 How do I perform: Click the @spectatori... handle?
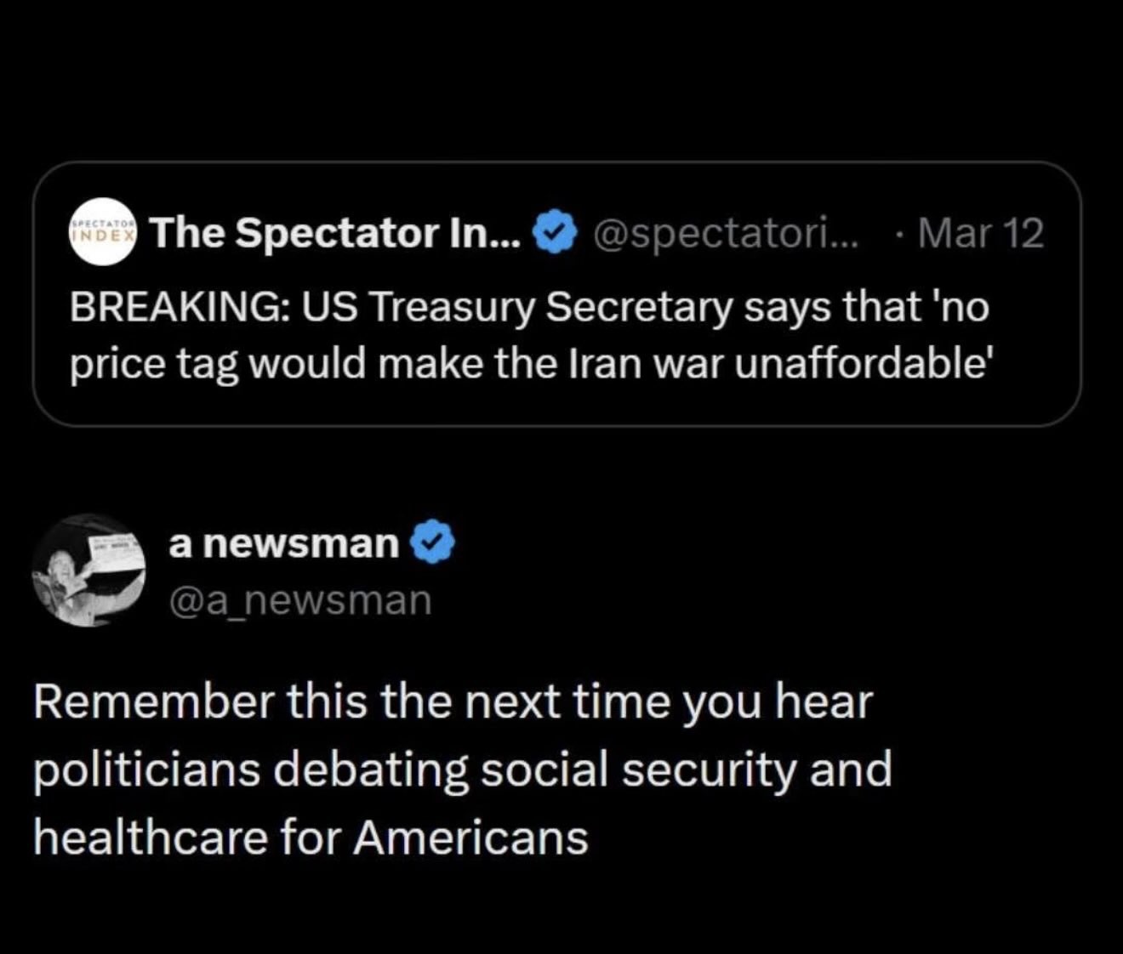(x=726, y=232)
